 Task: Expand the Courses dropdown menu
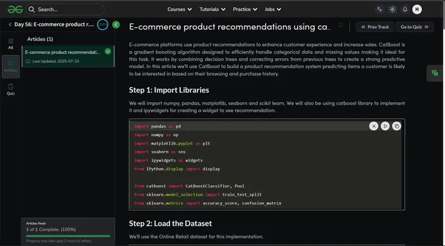[179, 9]
